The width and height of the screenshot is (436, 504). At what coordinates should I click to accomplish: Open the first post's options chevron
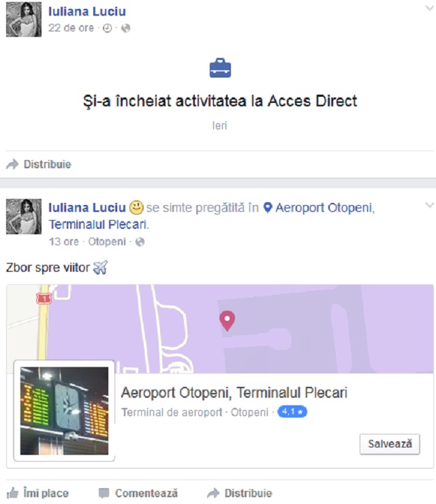(430, 8)
